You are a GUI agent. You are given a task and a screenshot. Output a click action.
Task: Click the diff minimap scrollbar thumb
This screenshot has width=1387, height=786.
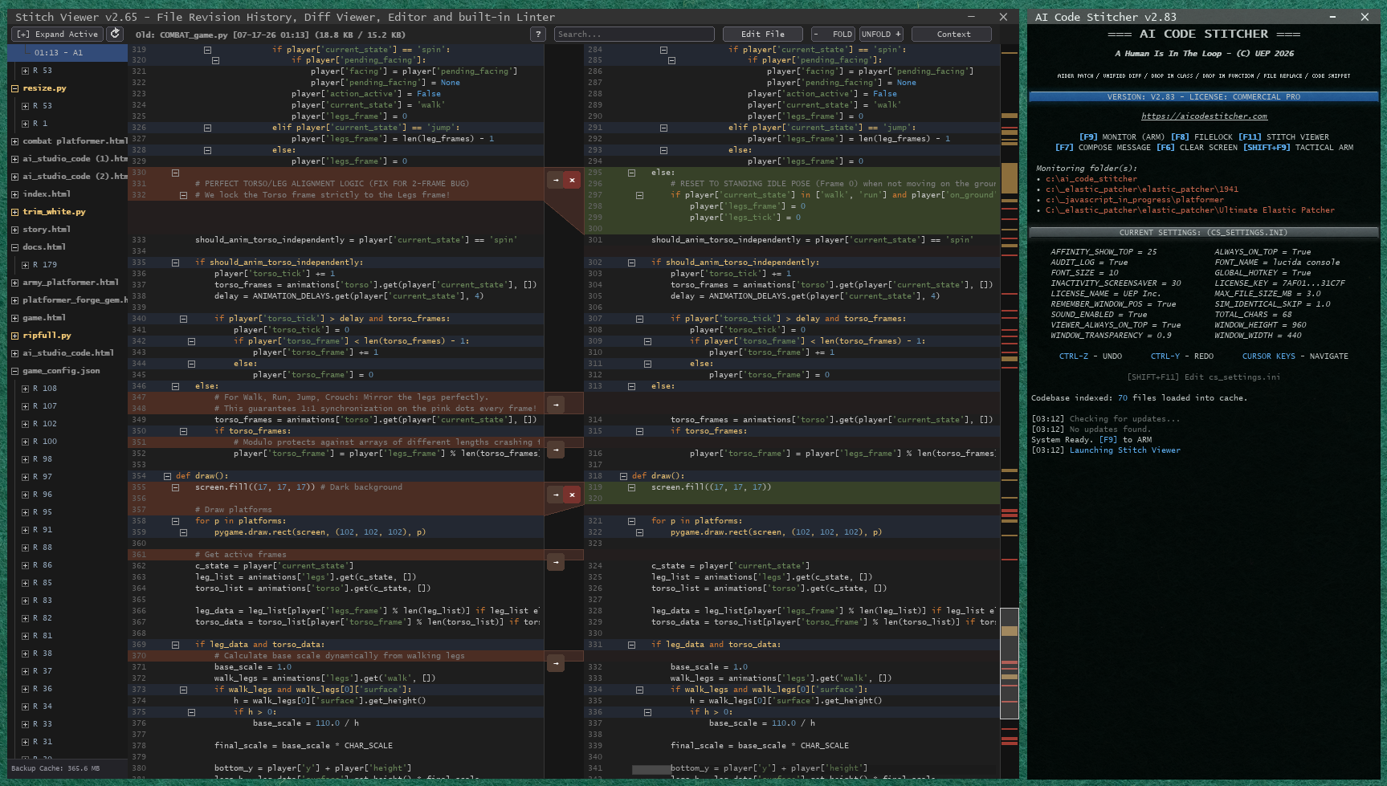tap(1009, 663)
